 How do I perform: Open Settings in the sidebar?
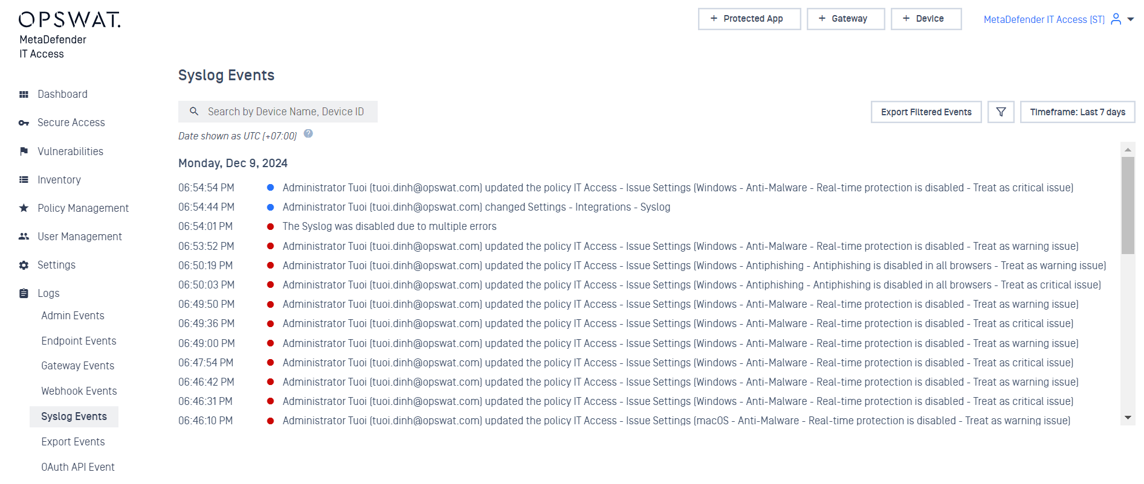[x=56, y=265]
